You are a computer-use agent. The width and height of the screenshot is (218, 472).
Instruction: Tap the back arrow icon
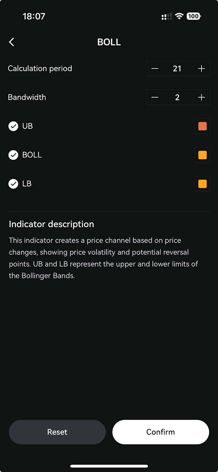coord(12,42)
